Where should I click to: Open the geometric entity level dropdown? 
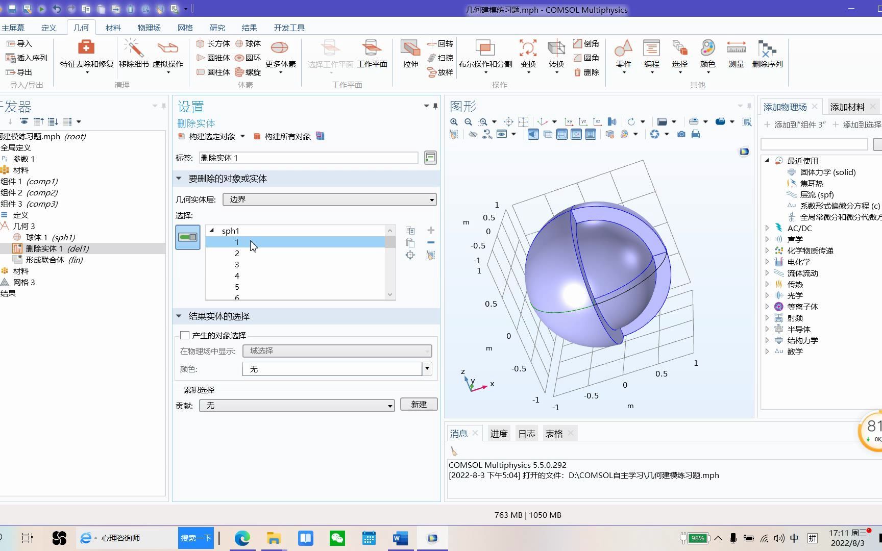pyautogui.click(x=330, y=199)
